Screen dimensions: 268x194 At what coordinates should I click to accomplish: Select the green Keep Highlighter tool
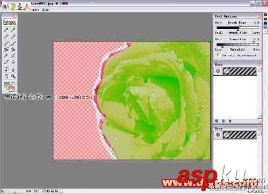click(6, 37)
